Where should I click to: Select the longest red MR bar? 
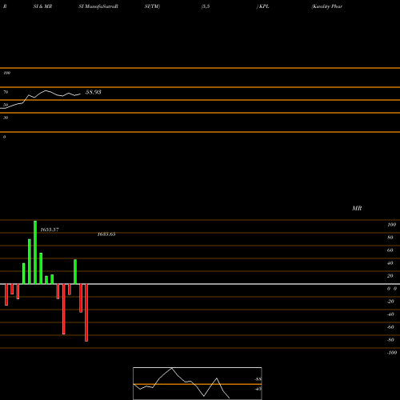86,313
